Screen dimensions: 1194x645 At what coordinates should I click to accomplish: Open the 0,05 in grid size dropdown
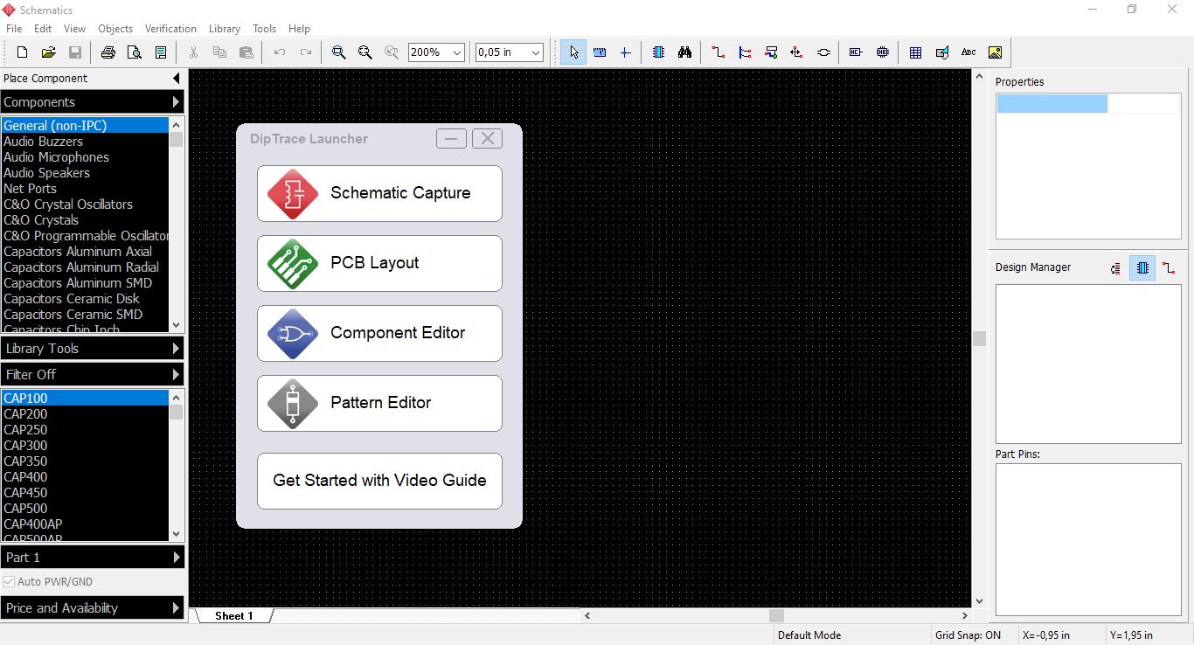click(536, 52)
